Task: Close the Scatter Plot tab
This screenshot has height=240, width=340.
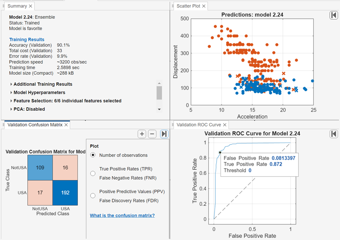Action: coord(204,6)
